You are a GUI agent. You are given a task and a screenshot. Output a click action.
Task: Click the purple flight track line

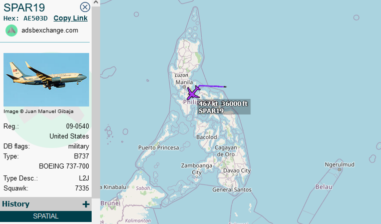point(211,86)
